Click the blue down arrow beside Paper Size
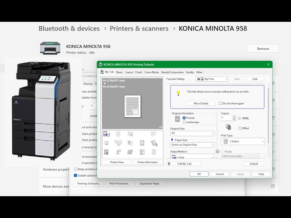Screen dimensions: 291x218 (172, 140)
